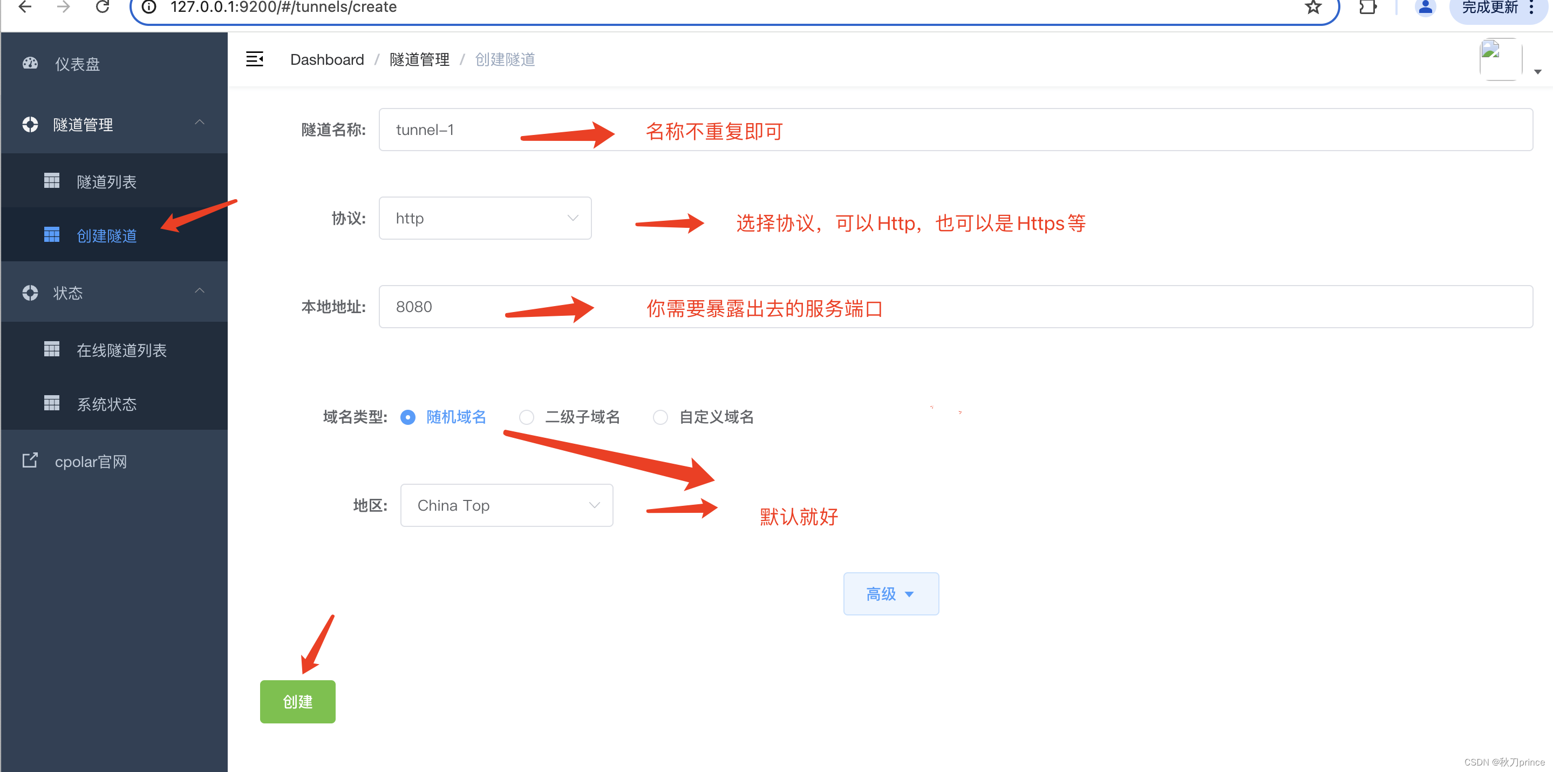1553x772 pixels.
Task: Click 创建隧道 breadcrumb text
Action: pos(505,59)
